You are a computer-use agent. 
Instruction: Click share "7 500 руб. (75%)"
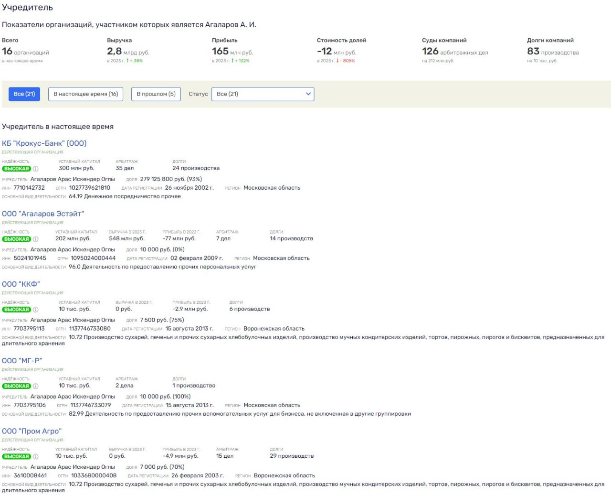pyautogui.click(x=162, y=320)
